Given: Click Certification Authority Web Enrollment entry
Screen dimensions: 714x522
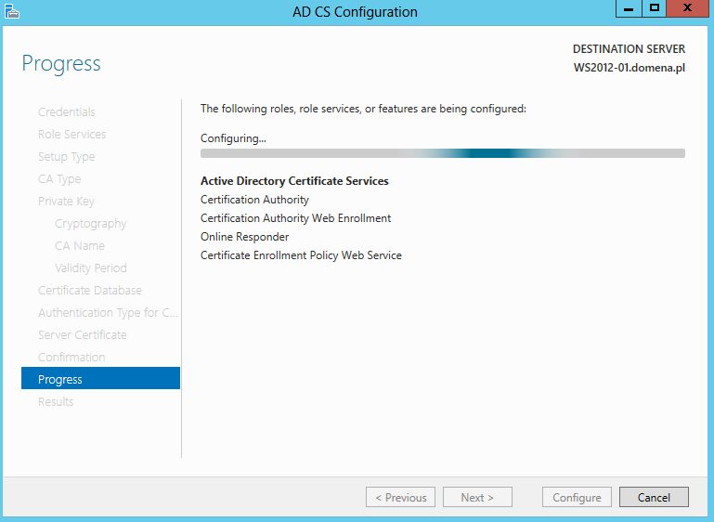Looking at the screenshot, I should (x=295, y=218).
